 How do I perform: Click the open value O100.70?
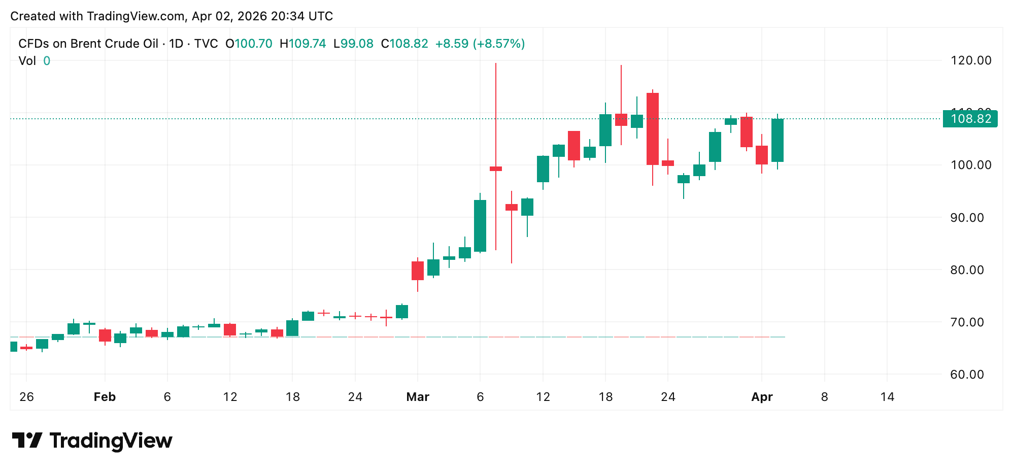[249, 44]
